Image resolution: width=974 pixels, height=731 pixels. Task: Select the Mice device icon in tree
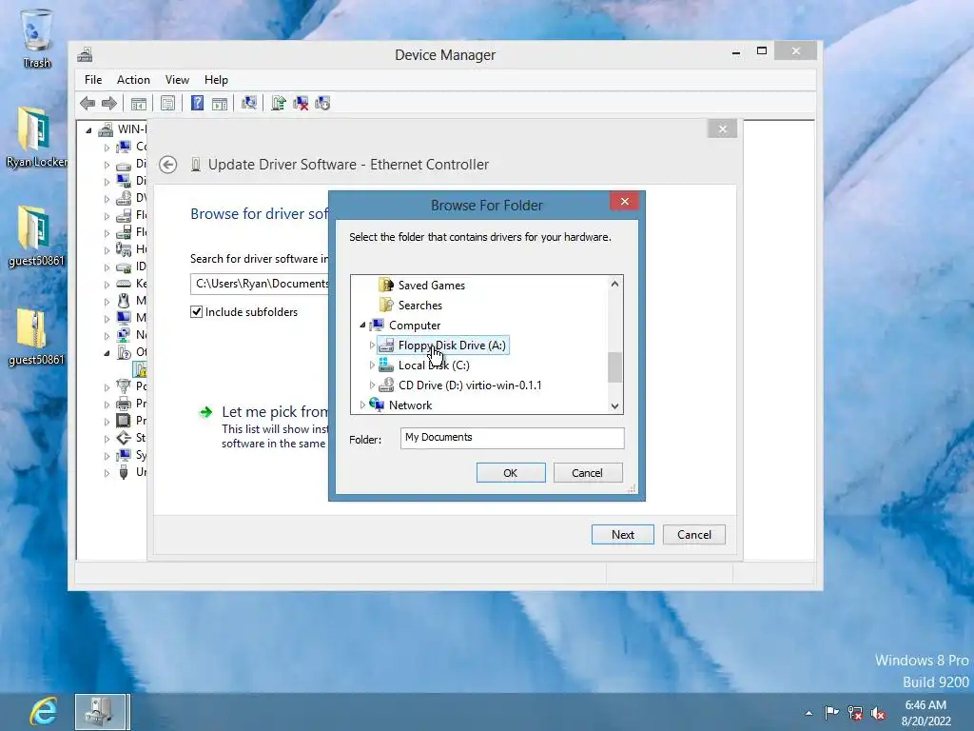124,301
